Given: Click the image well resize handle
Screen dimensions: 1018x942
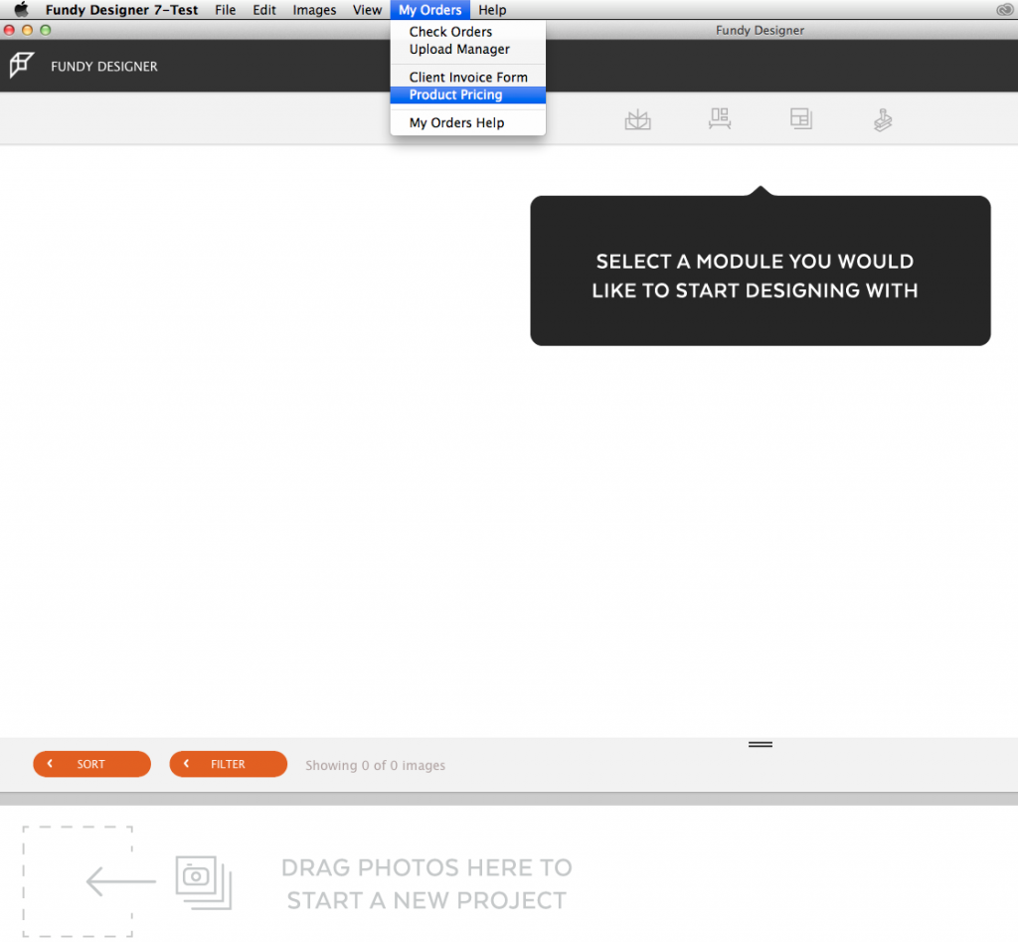Looking at the screenshot, I should coord(760,744).
